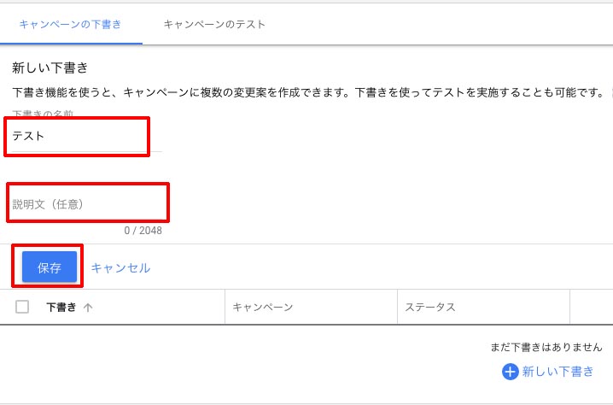Click the blue plus circle icon
Screen dimensions: 613x405
[510, 372]
